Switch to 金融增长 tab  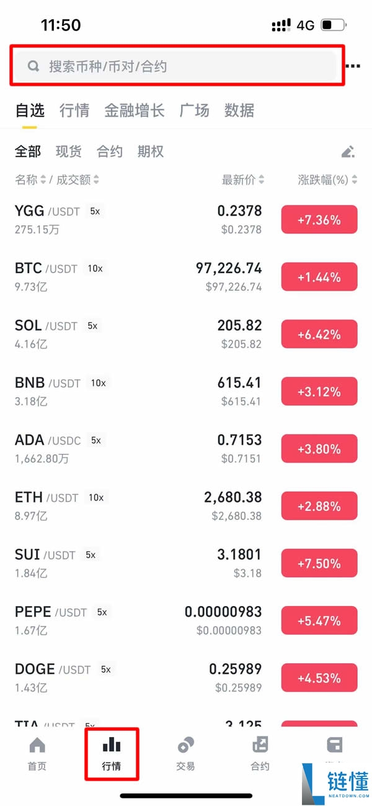point(134,111)
